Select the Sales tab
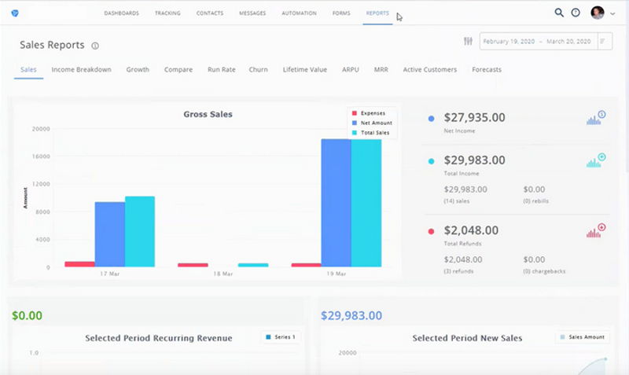Screen dimensions: 629x375 tap(28, 69)
